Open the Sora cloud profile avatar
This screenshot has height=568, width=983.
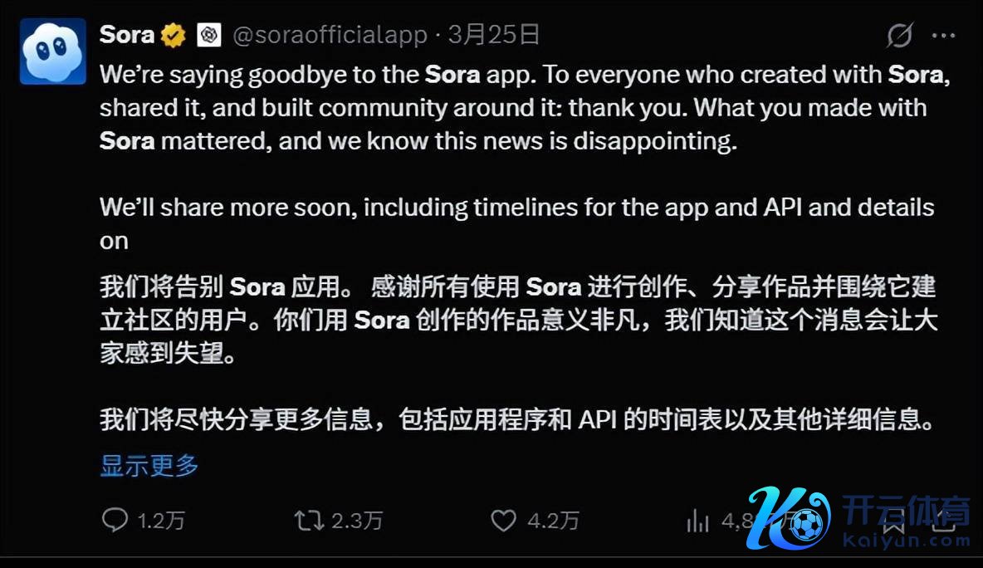52,51
